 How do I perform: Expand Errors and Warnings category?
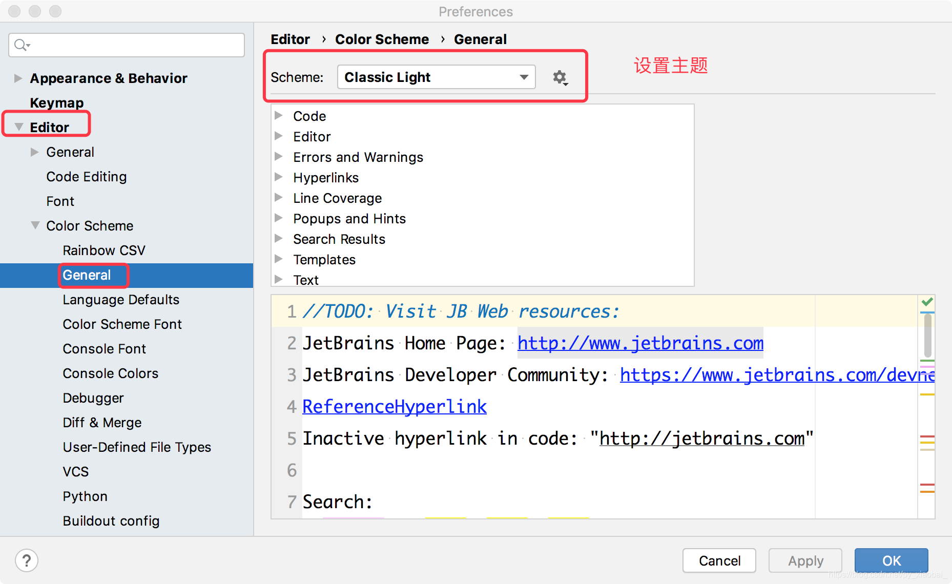tap(279, 157)
